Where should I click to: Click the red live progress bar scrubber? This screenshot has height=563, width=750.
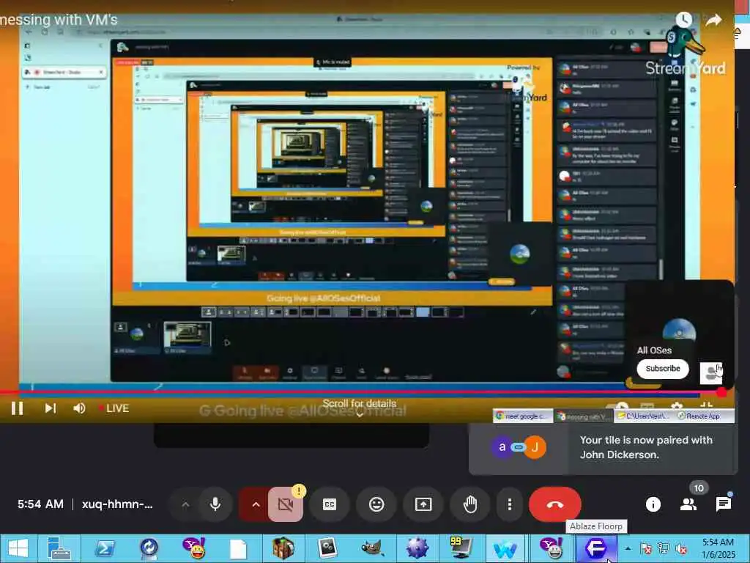pos(721,393)
